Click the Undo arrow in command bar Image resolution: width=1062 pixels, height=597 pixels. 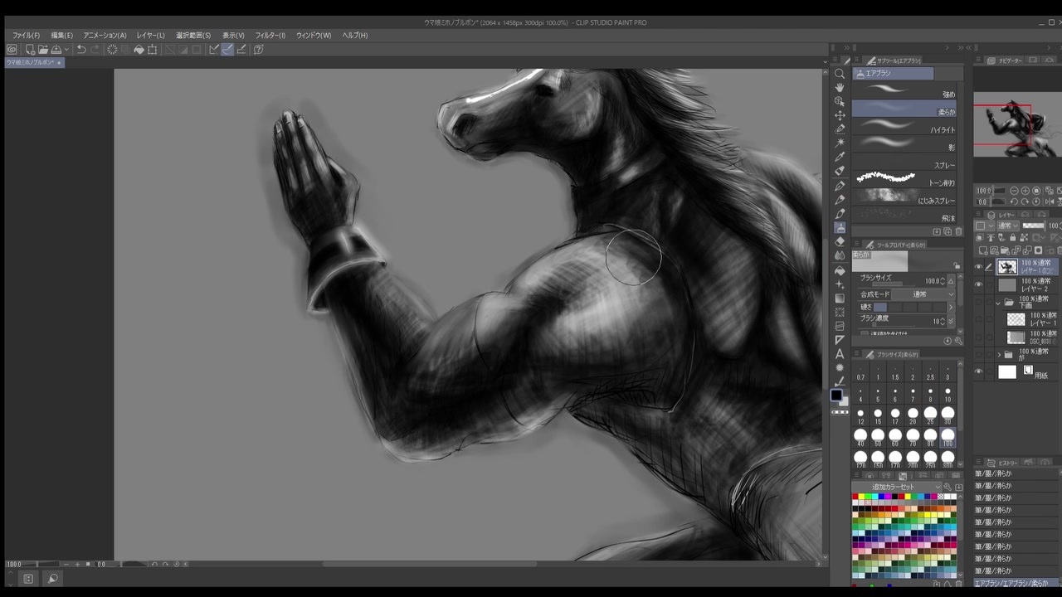[x=81, y=50]
